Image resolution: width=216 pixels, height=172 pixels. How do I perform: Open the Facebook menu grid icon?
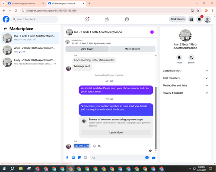coord(191,19)
